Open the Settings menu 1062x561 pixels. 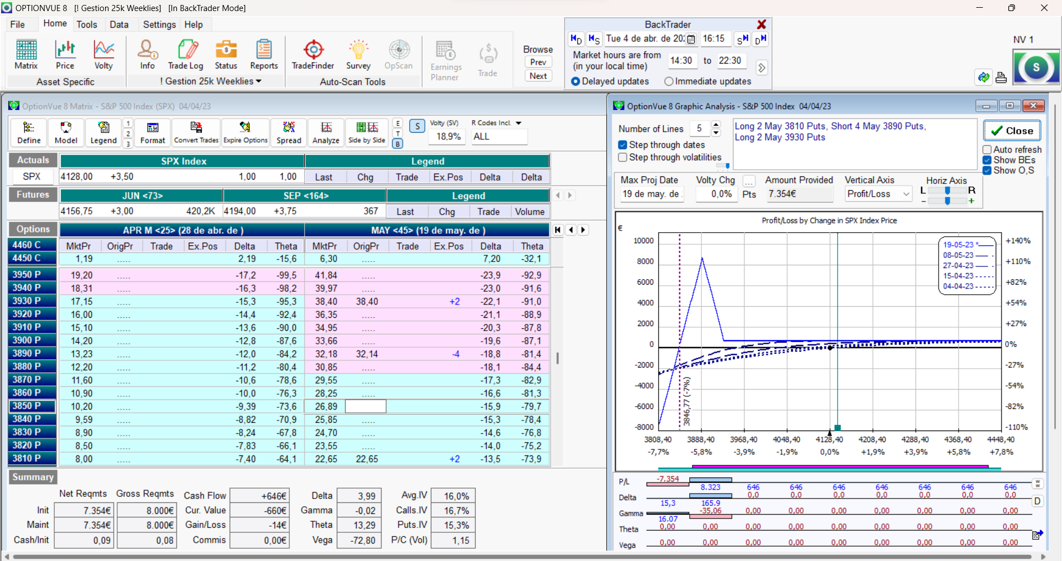point(159,24)
